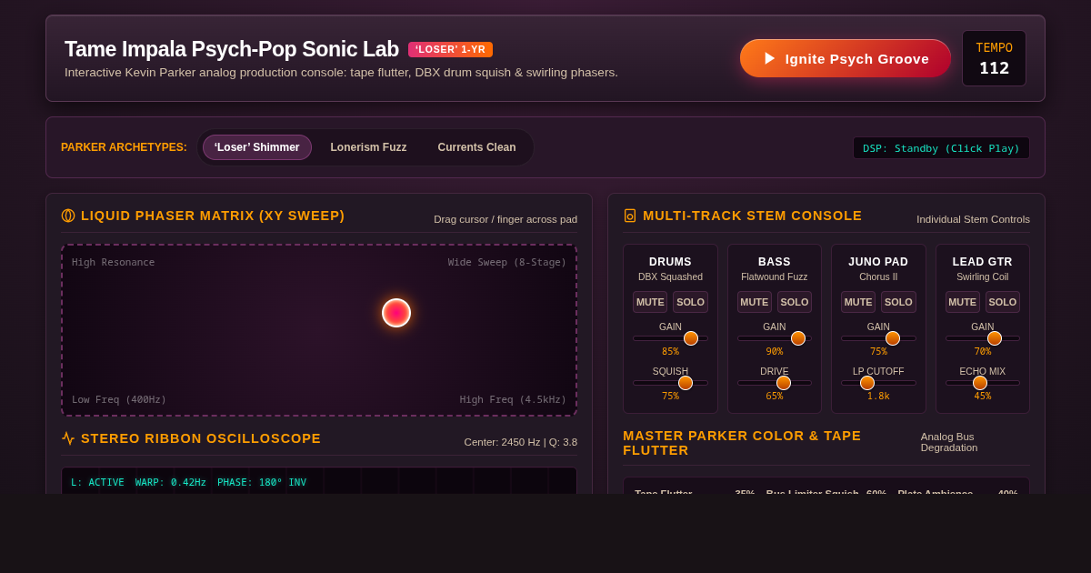Click the phaser icon beside Liquid Phaser Matrix
1091x573 pixels.
click(x=68, y=216)
